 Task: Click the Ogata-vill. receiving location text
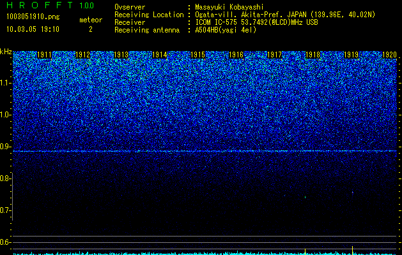click(285, 15)
